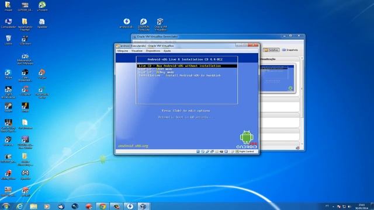Open the Malwarebytes Anti-Malware shortcut
The height and width of the screenshot is (210, 374).
(x=25, y=59)
